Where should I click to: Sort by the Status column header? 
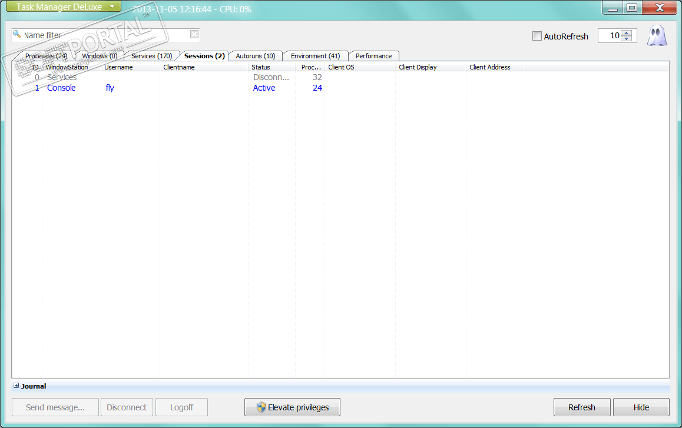pos(272,67)
